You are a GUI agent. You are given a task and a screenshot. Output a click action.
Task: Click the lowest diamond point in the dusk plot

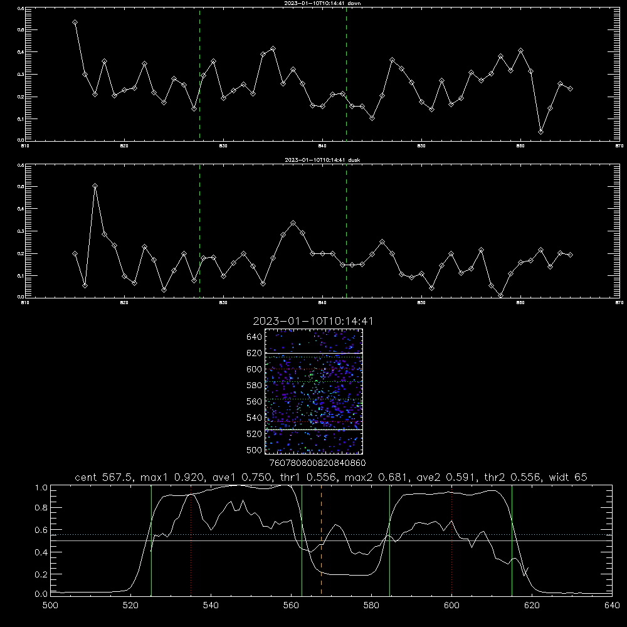(x=500, y=295)
